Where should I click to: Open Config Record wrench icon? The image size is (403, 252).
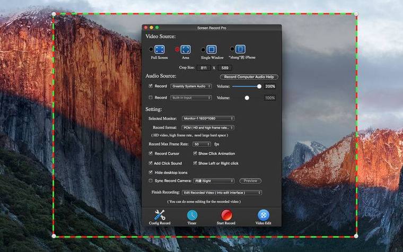[160, 215]
